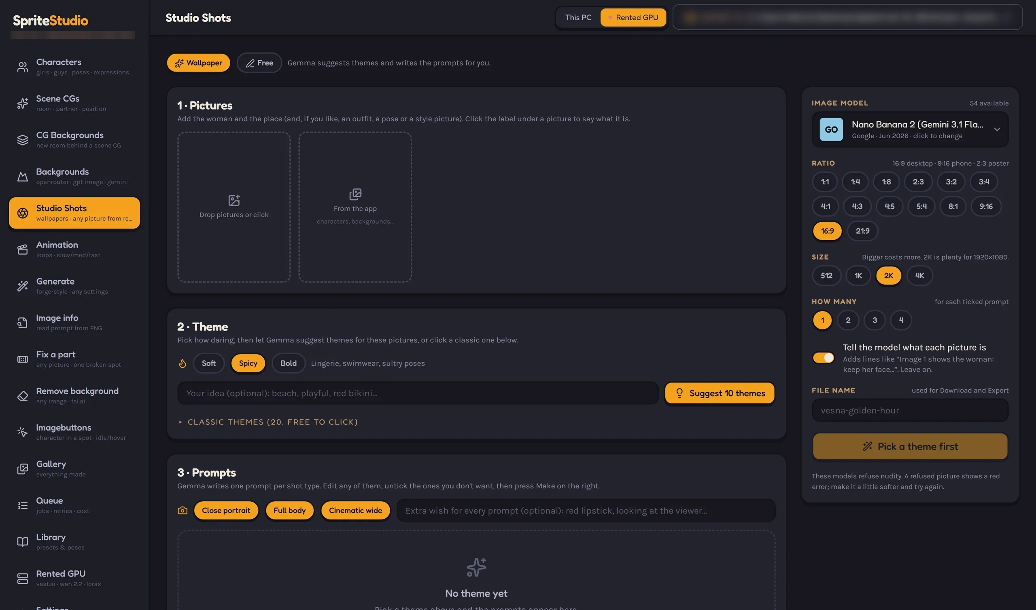
Task: Switch to the Free mode tab
Action: (259, 63)
